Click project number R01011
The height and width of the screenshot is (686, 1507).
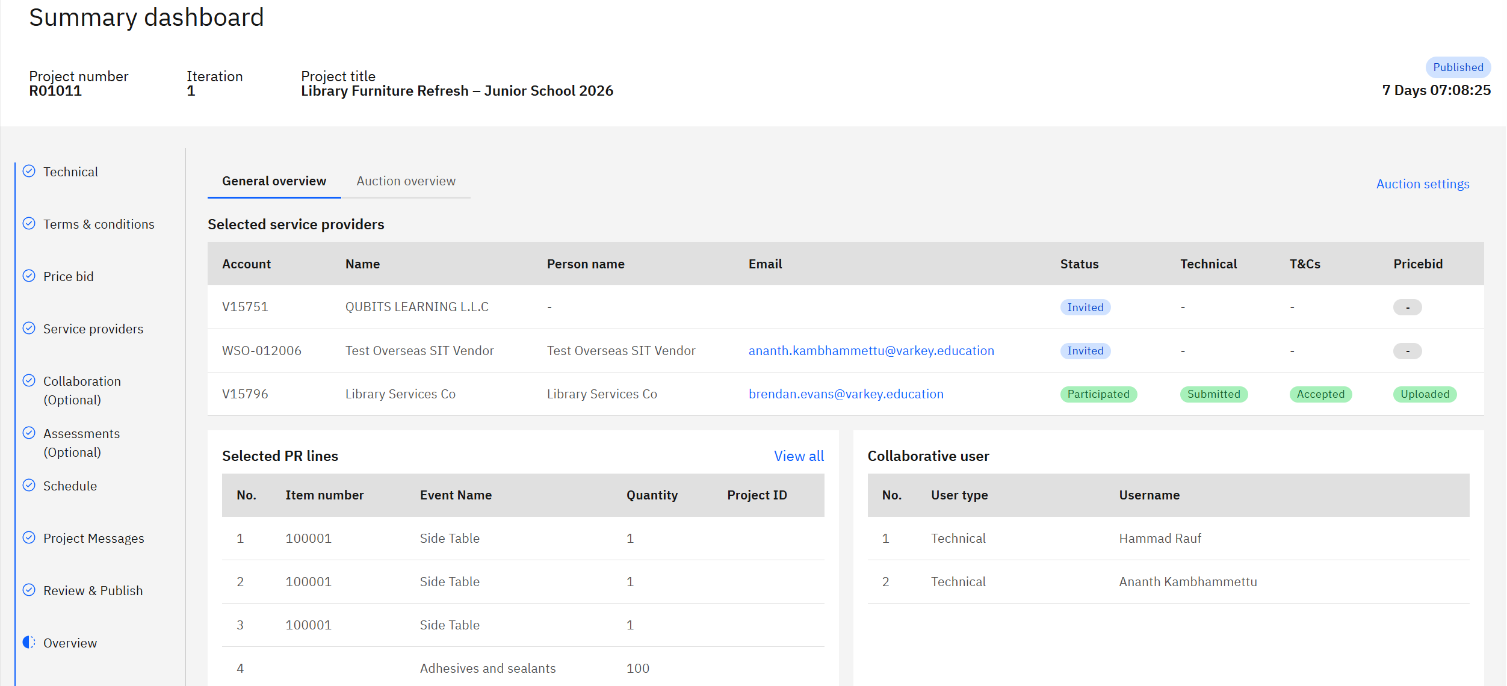click(x=55, y=91)
